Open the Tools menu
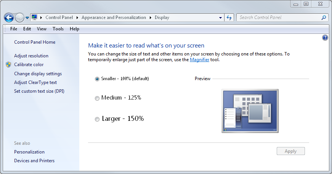The width and height of the screenshot is (332, 174). tap(58, 29)
